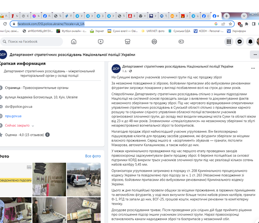Click the 'Поиск на Facebook' search field
This screenshot has width=259, height=223.
[31, 41]
